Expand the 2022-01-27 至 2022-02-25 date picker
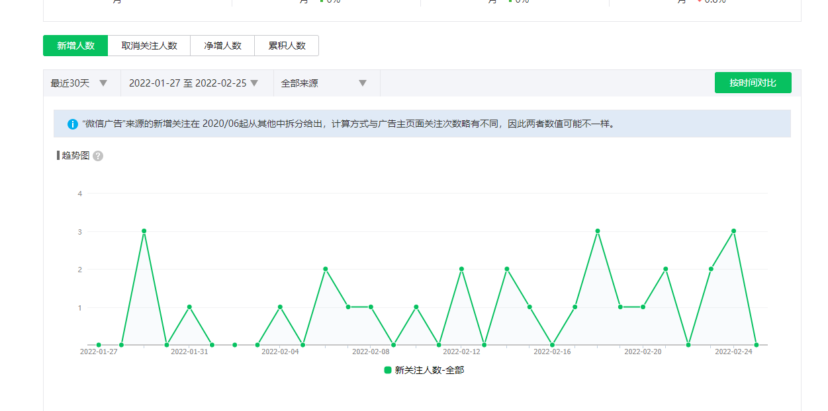This screenshot has height=411, width=828. click(x=187, y=83)
